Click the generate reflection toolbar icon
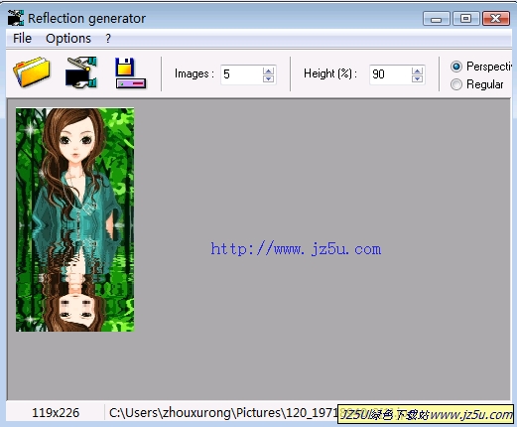 tap(81, 72)
